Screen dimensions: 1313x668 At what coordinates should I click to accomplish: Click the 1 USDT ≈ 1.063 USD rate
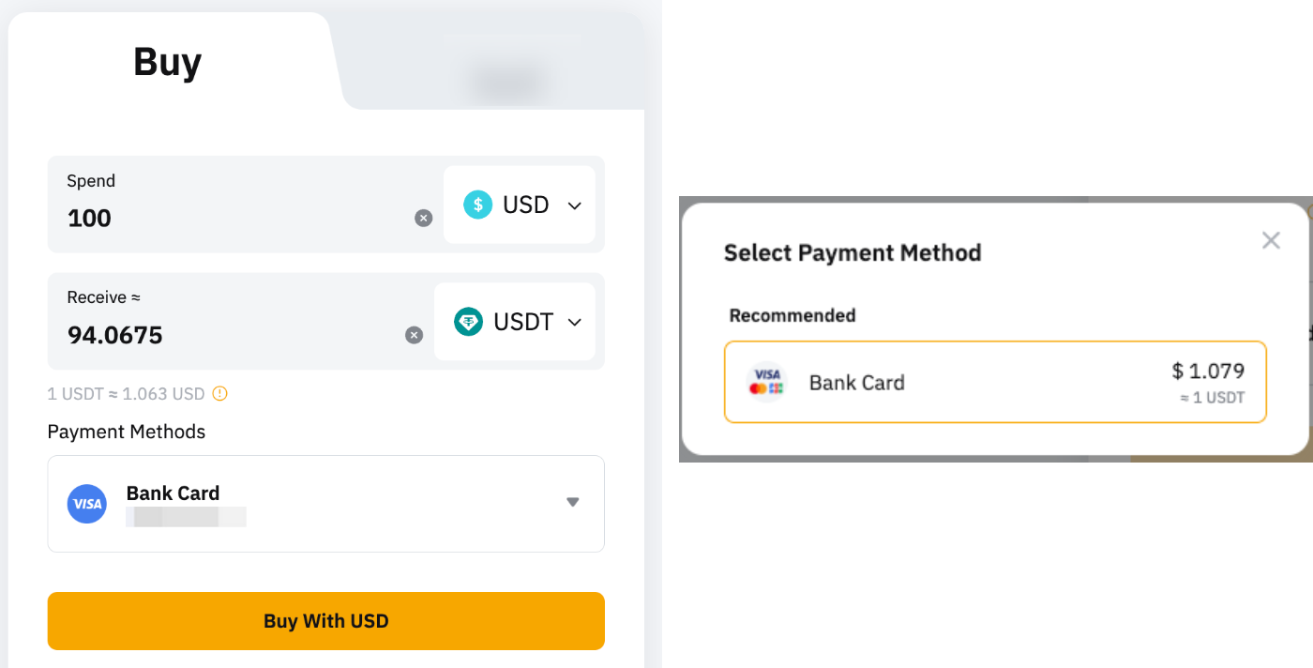point(126,394)
